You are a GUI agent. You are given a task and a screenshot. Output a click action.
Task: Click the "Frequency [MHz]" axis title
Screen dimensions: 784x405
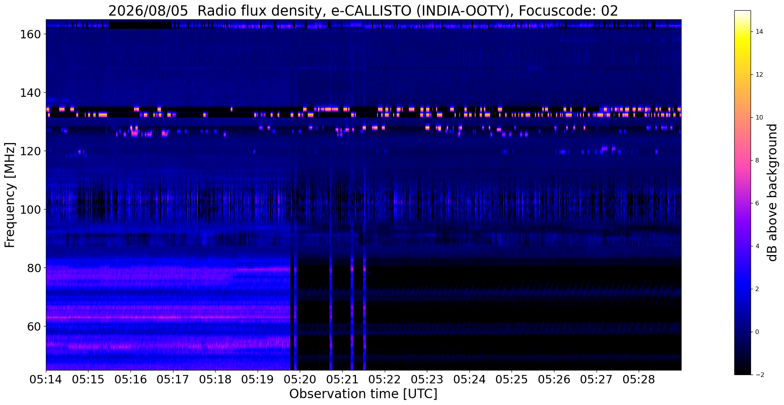(x=10, y=195)
